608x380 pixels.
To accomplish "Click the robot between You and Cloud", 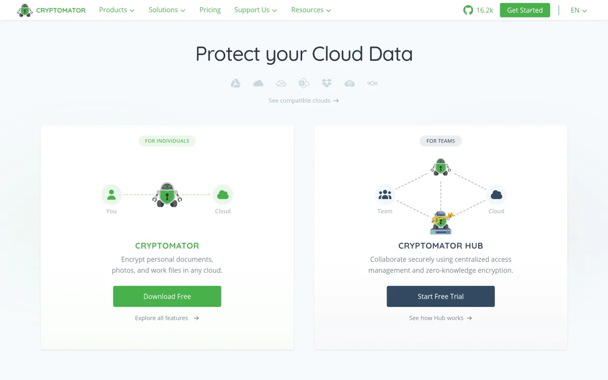I will [x=167, y=194].
